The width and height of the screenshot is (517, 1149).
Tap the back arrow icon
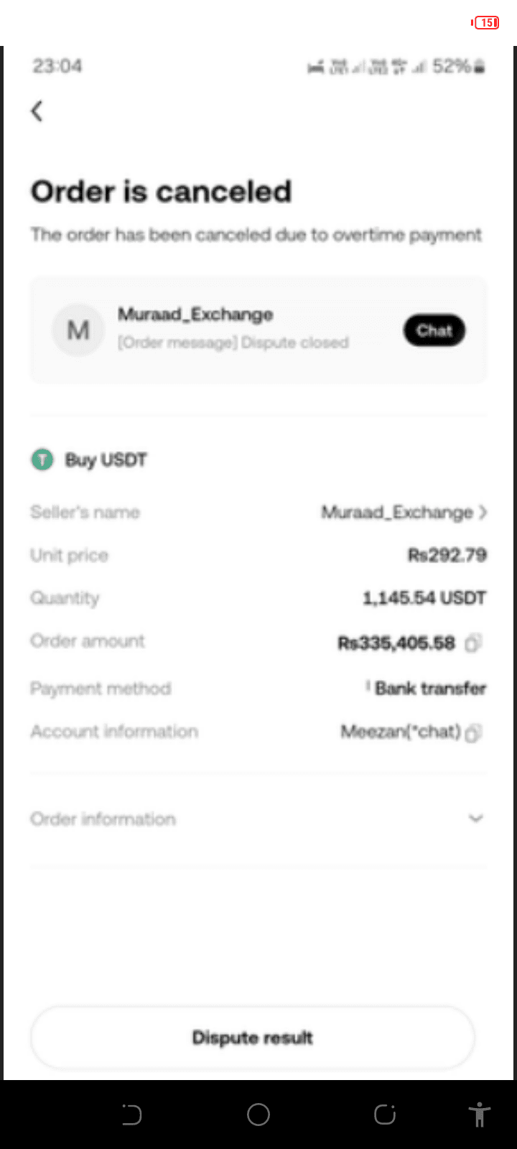coord(37,111)
